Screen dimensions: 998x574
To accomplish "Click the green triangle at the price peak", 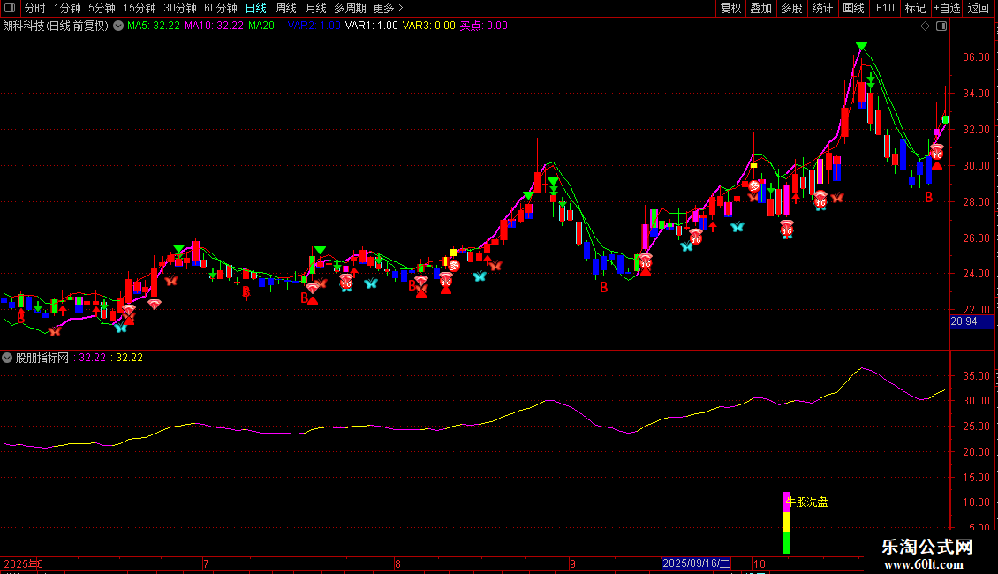I will click(861, 46).
